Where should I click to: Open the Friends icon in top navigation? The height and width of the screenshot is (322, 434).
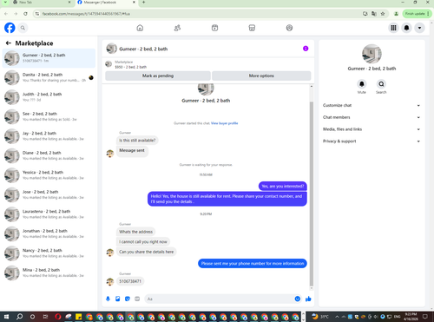(177, 28)
